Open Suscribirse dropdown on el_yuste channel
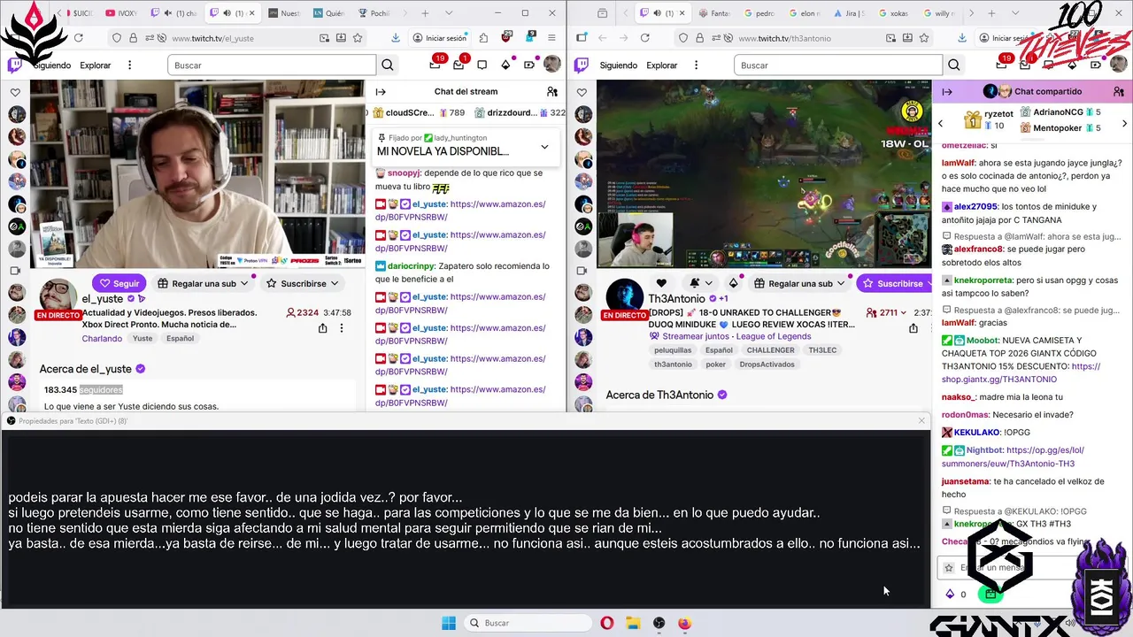 [x=303, y=283]
